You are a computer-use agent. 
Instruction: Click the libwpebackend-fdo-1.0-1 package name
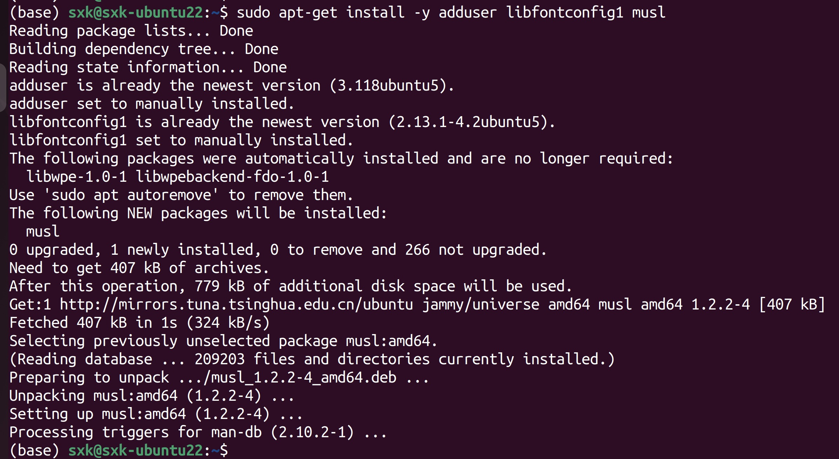point(232,177)
